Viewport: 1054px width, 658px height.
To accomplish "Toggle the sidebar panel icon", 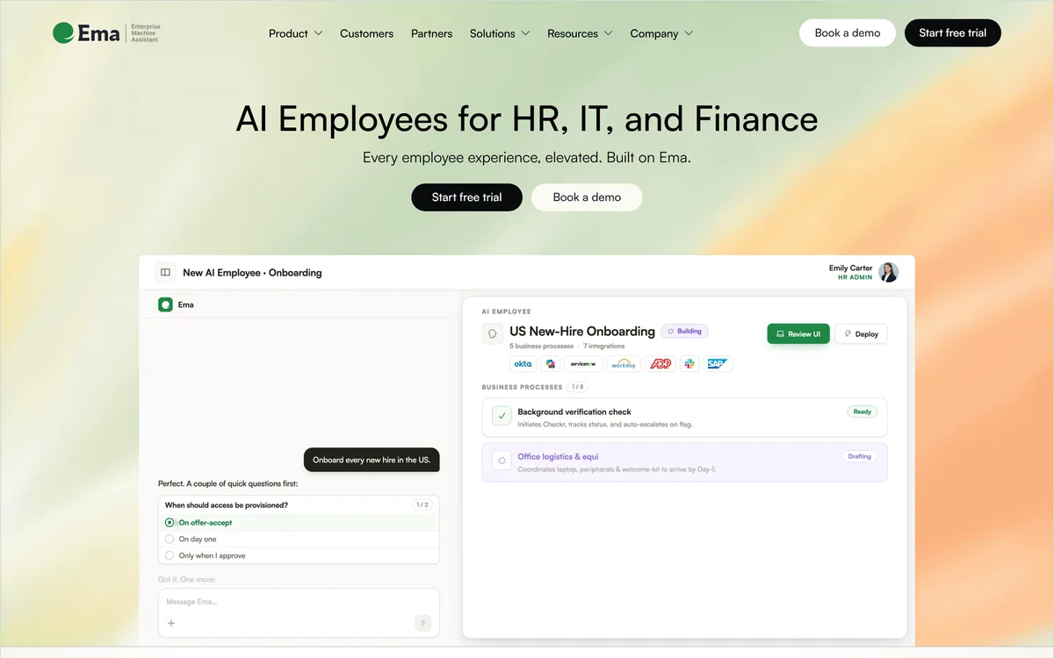I will tap(165, 273).
